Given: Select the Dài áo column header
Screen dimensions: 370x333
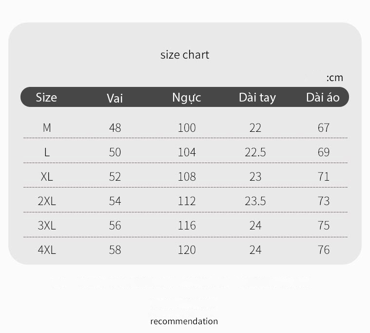Looking at the screenshot, I should coord(323,97).
